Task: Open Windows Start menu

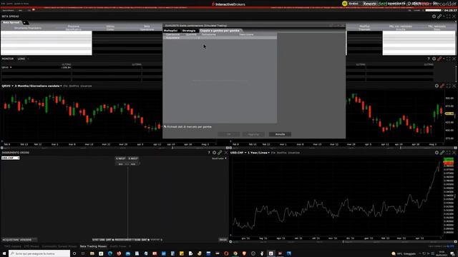Action: coord(4,253)
